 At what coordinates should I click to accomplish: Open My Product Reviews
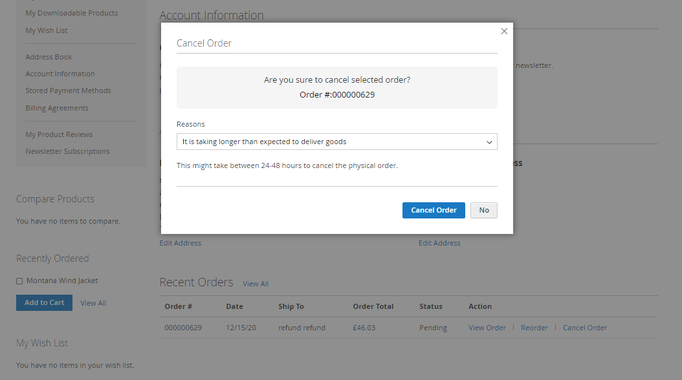coord(59,134)
